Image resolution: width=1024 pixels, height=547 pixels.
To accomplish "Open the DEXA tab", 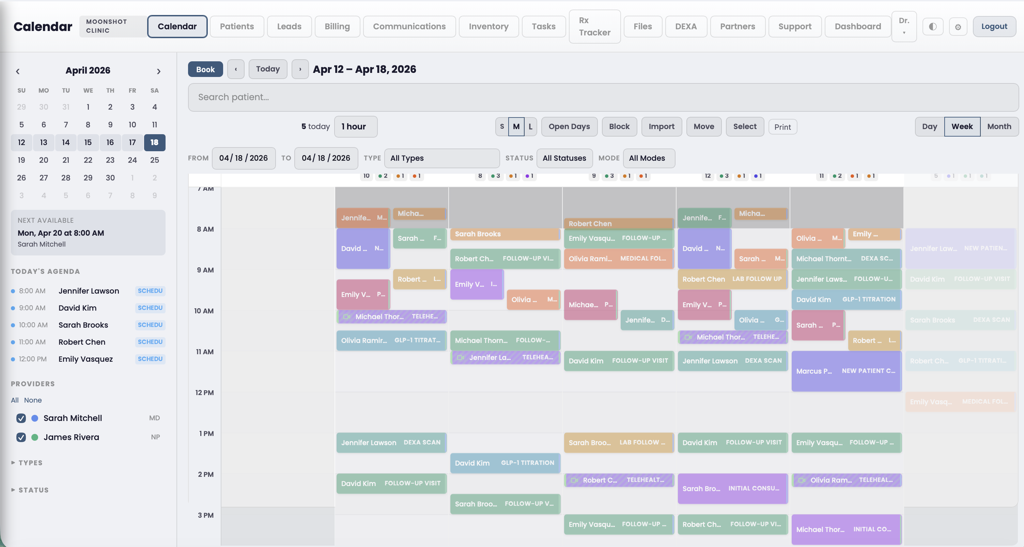I will click(686, 27).
